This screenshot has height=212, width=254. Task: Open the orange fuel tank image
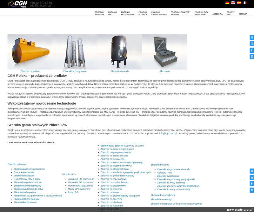(30, 52)
